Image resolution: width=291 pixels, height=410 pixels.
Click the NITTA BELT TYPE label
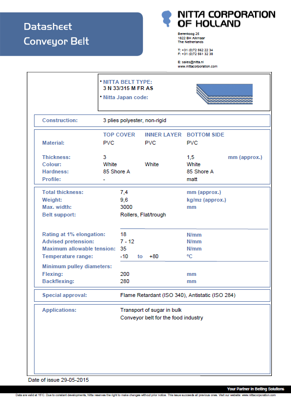click(x=128, y=82)
